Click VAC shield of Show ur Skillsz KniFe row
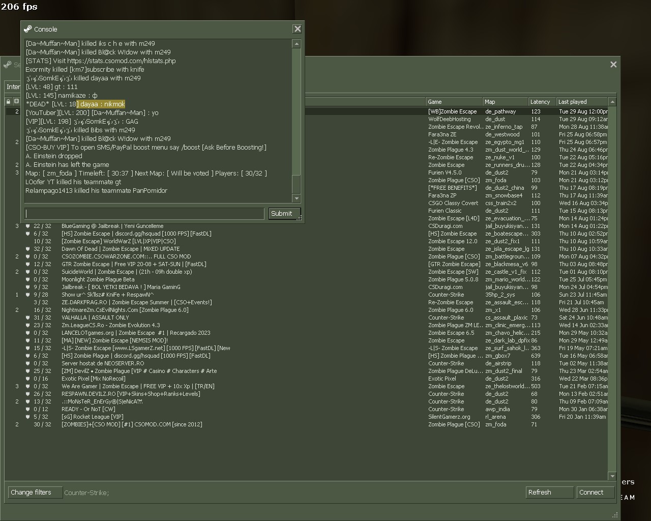 point(27,295)
